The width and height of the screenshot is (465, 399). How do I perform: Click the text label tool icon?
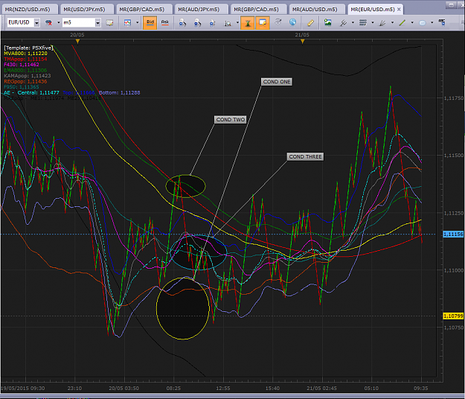[442, 22]
